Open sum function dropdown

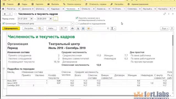pyautogui.click(x=113, y=28)
